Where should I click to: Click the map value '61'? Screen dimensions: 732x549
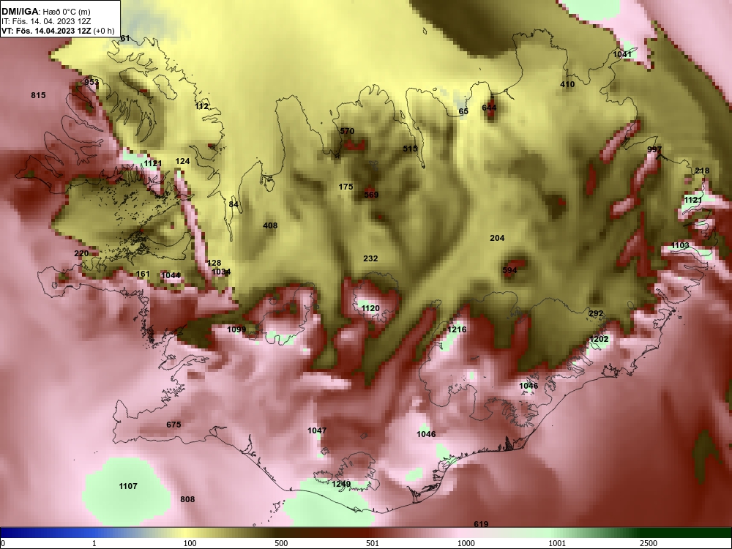click(125, 38)
